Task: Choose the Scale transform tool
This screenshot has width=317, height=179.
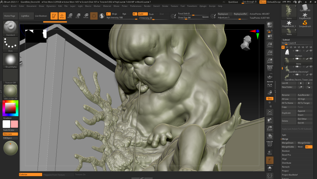Action: [78, 16]
